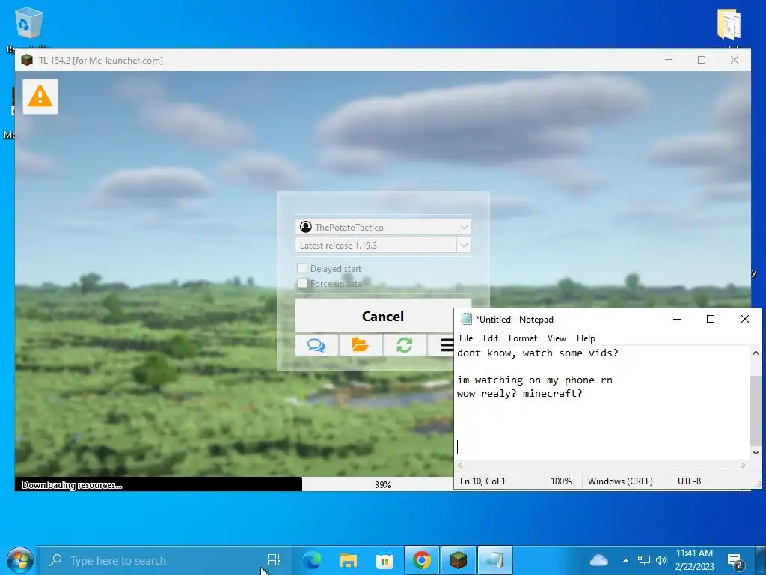Click the Show desktop strip at taskbar end
766x575 pixels.
[762, 560]
